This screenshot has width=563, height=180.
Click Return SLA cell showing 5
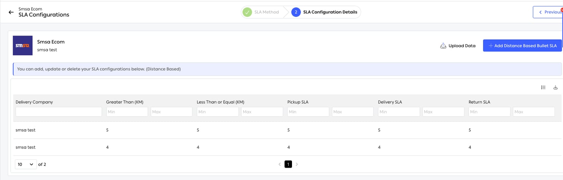pos(470,130)
